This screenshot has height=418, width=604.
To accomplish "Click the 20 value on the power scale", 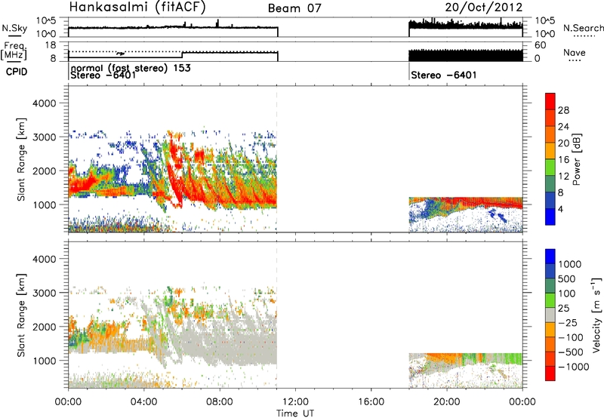I will (x=563, y=143).
